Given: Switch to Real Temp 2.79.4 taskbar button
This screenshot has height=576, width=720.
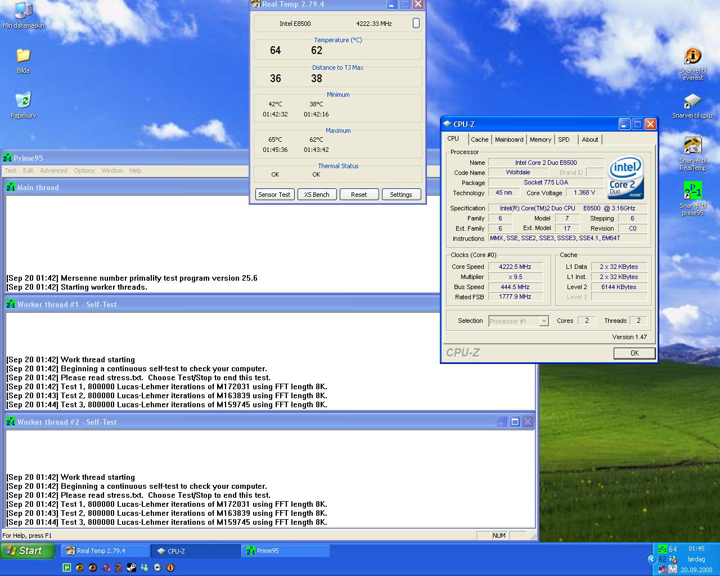Looking at the screenshot, I should pyautogui.click(x=105, y=551).
